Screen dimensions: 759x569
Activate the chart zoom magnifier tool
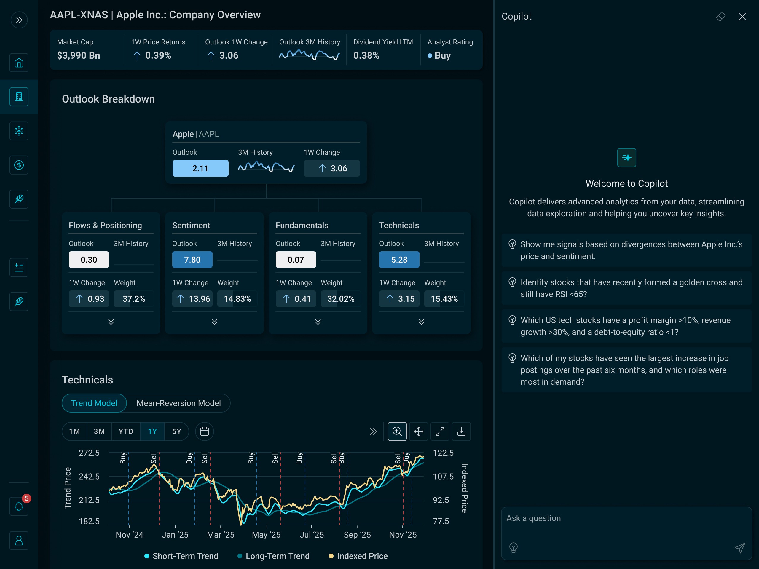[397, 431]
